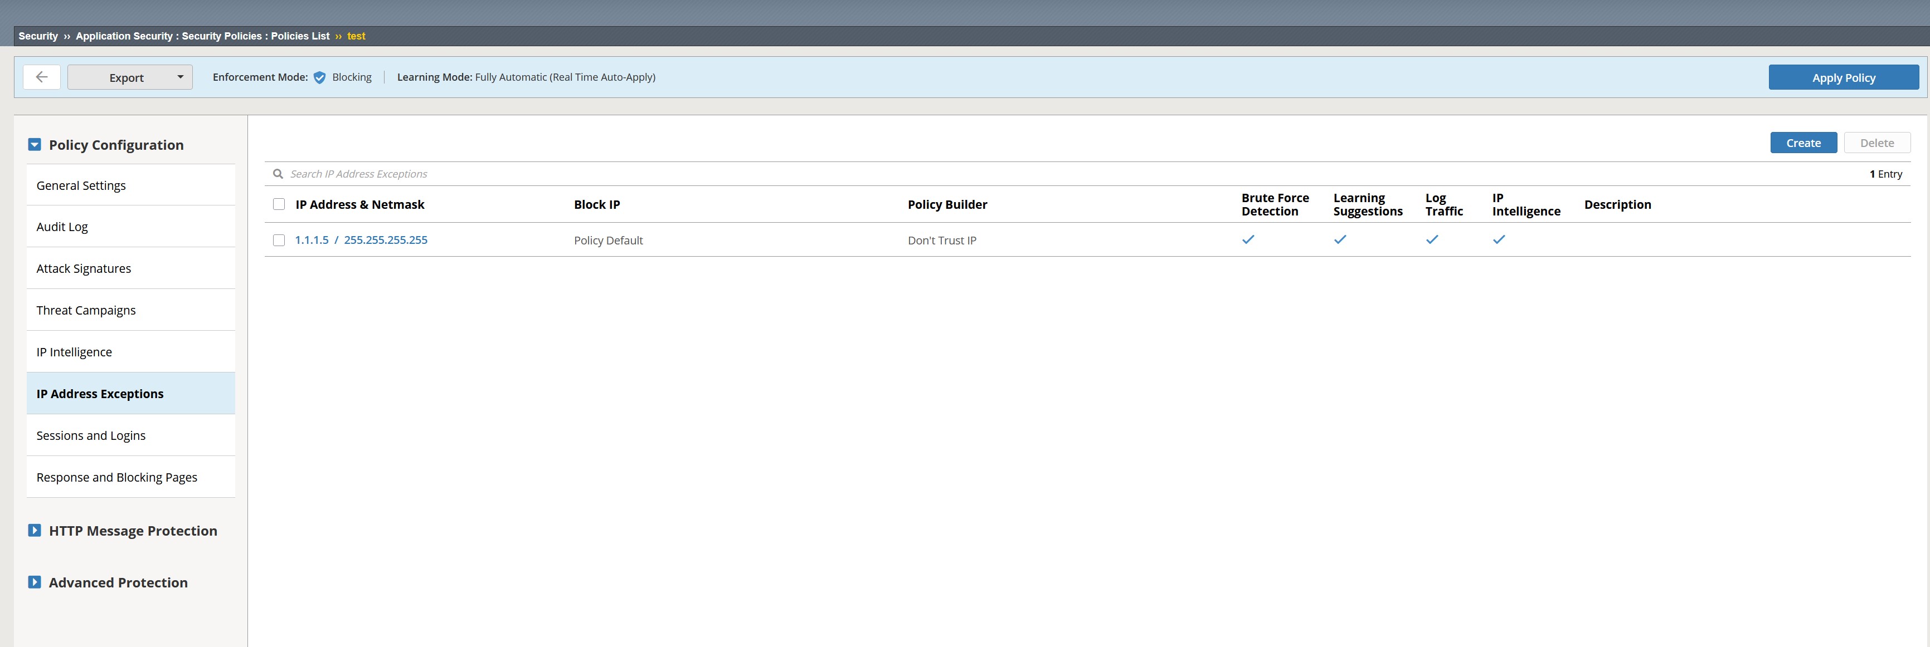
Task: Click the 1 Entry count text
Action: click(x=1886, y=174)
